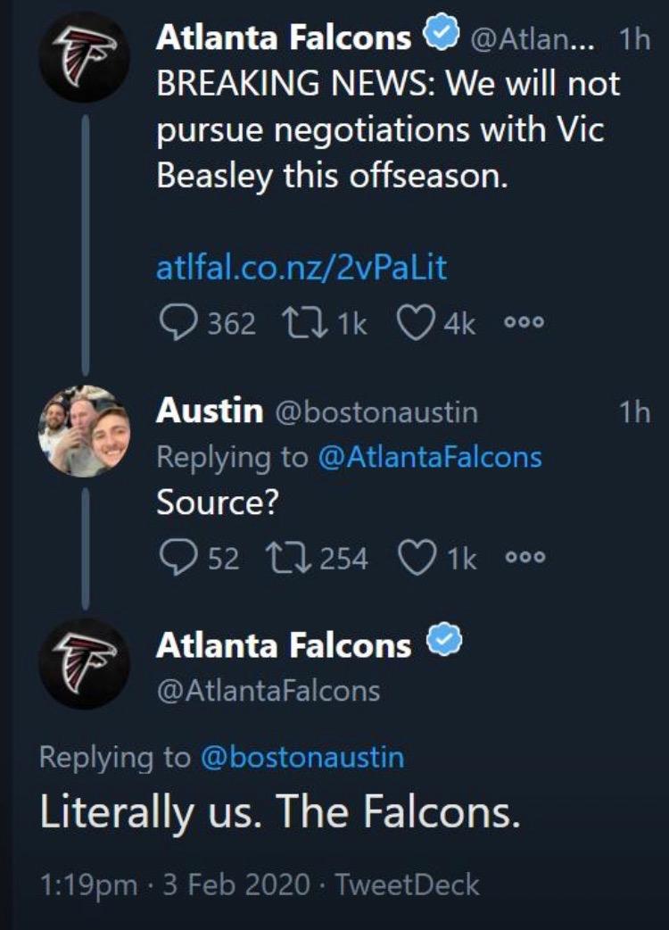This screenshot has width=669, height=930.
Task: Click the Austin display name
Action: pos(210,411)
